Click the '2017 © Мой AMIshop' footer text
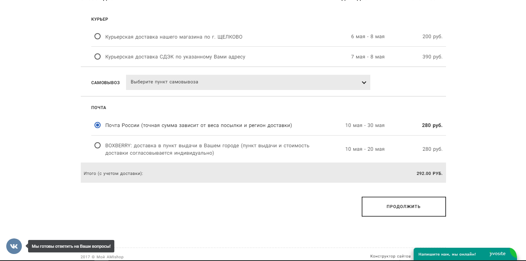Screen dimensions: 526x261 (102, 257)
